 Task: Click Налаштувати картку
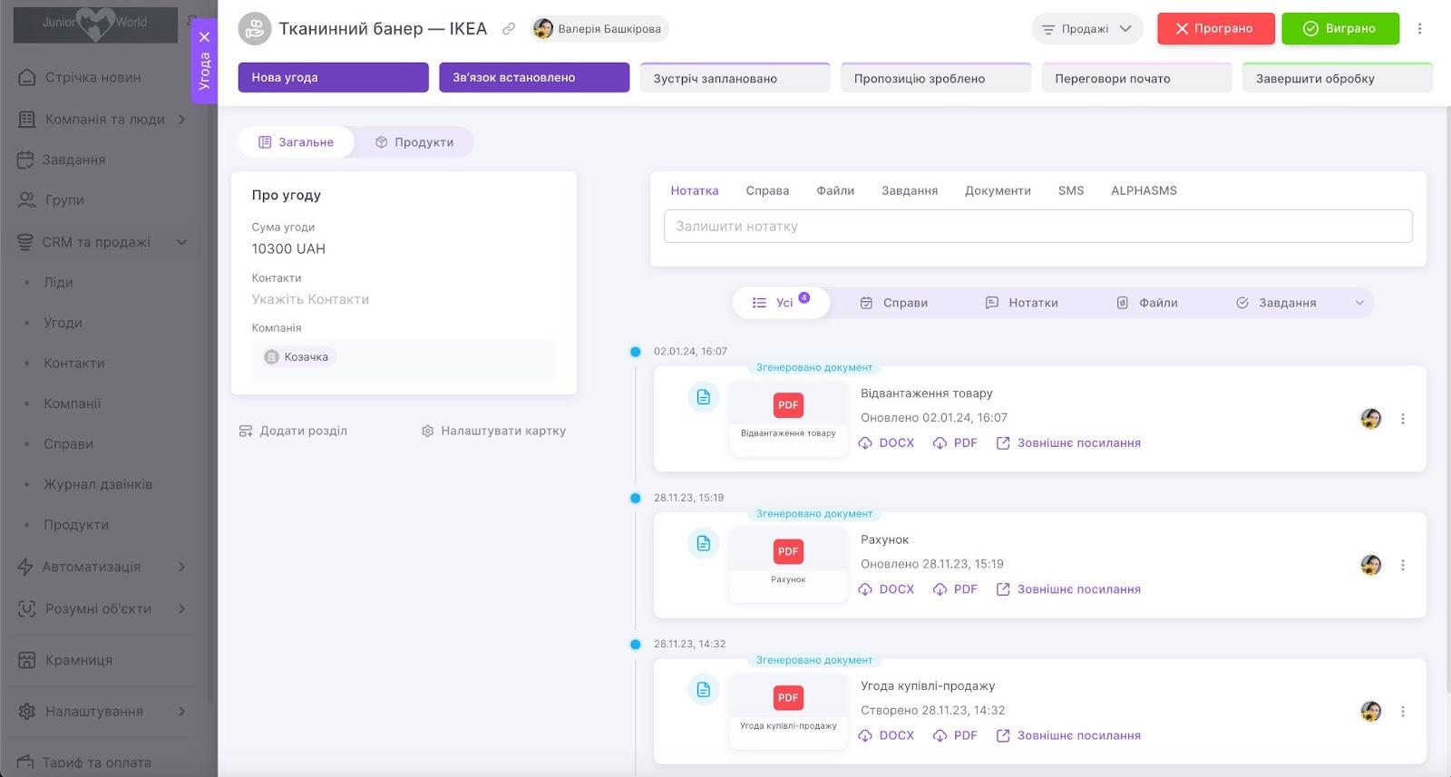tap(493, 431)
